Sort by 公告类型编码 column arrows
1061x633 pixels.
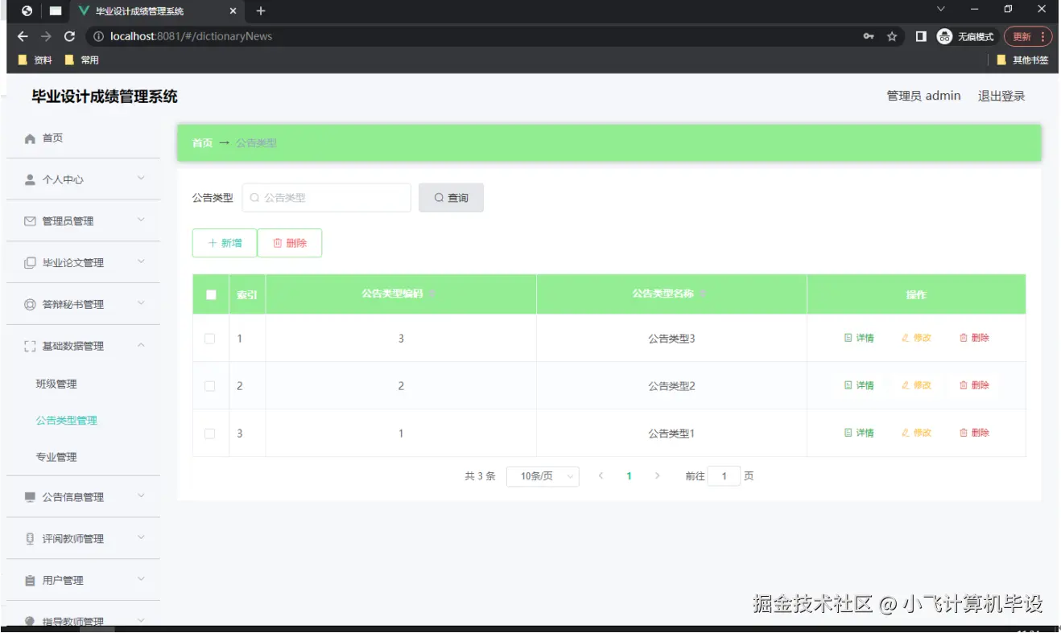coord(432,294)
